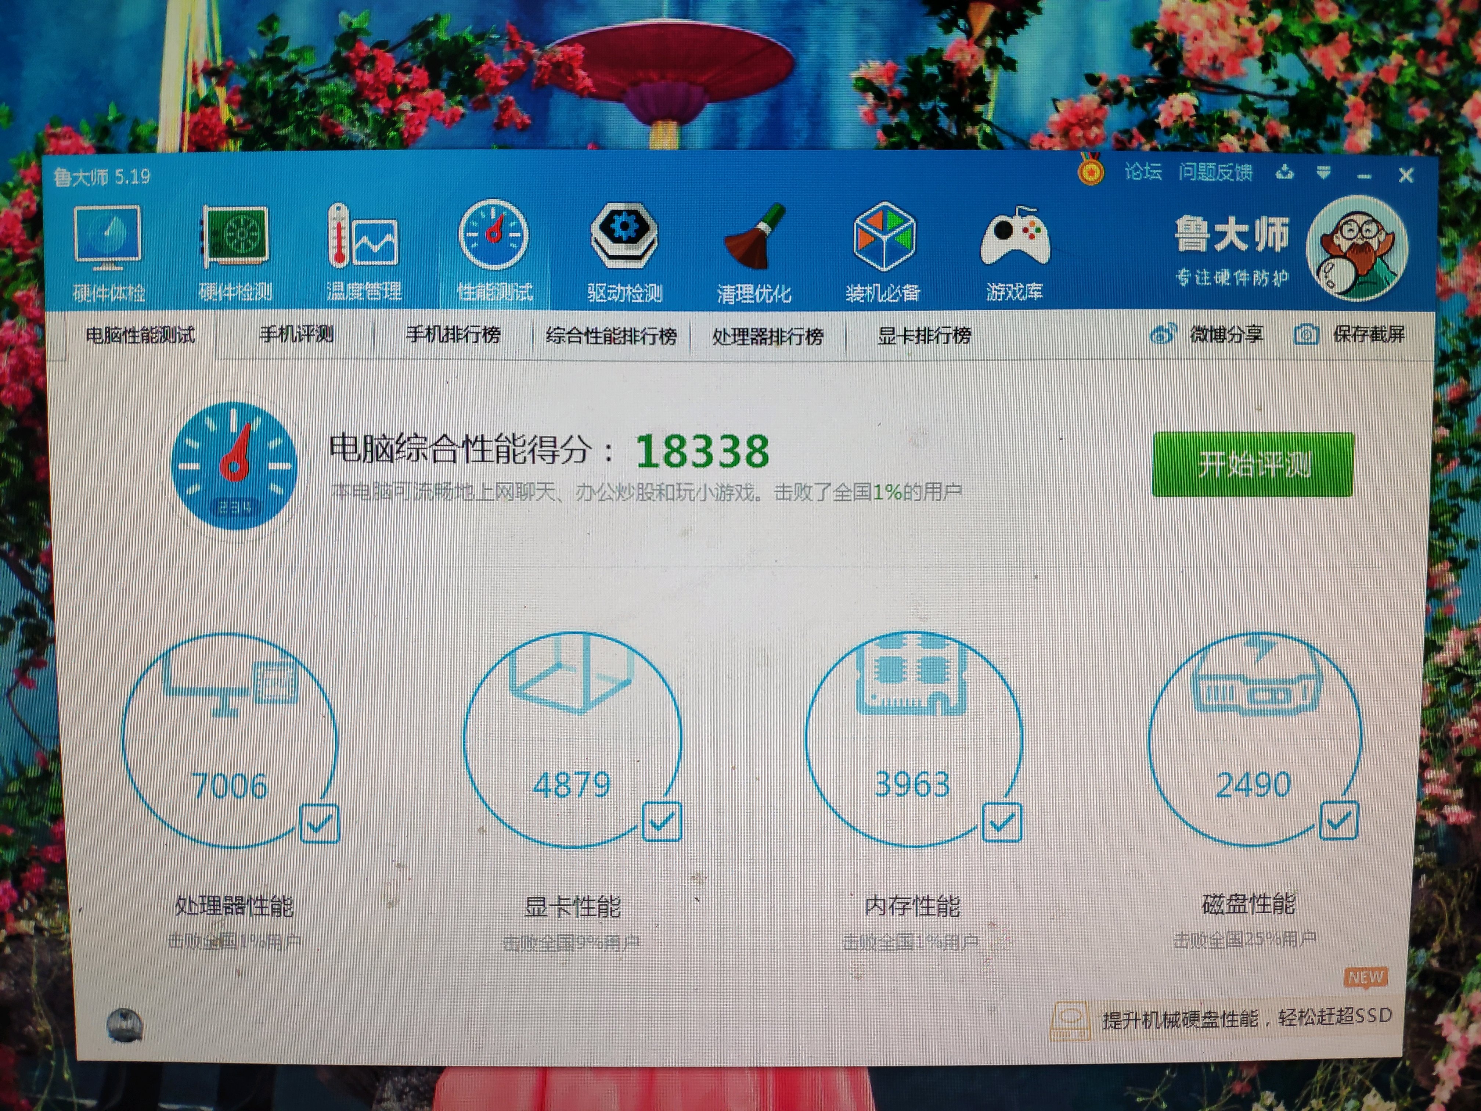This screenshot has width=1481, height=1111.
Task: Uncheck 内存性能 test checkbox
Action: [1002, 822]
